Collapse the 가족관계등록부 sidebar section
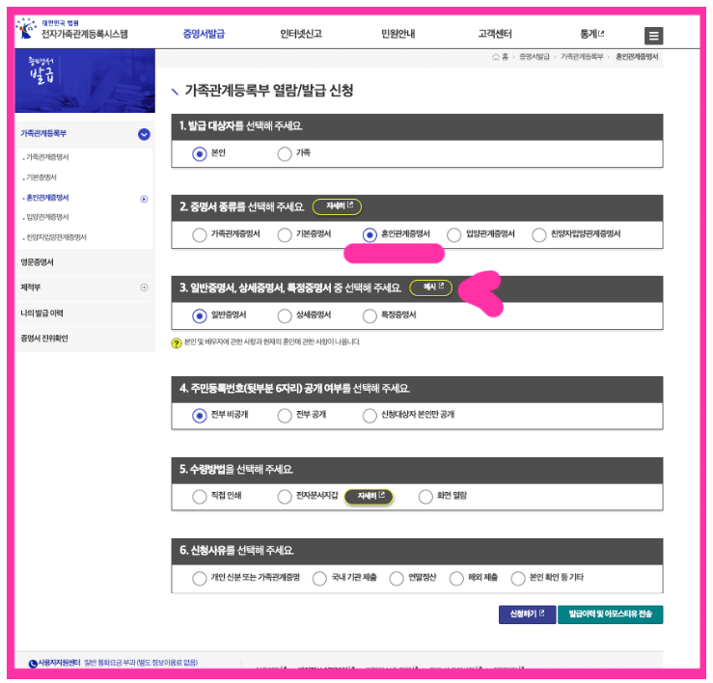 [x=144, y=134]
